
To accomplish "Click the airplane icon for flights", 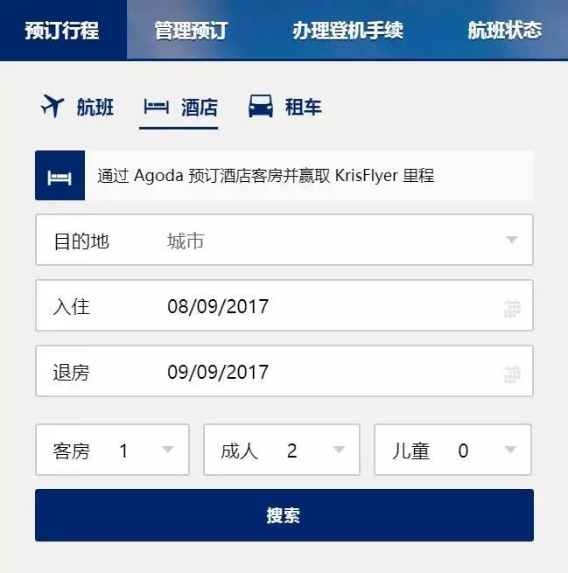I will point(53,106).
